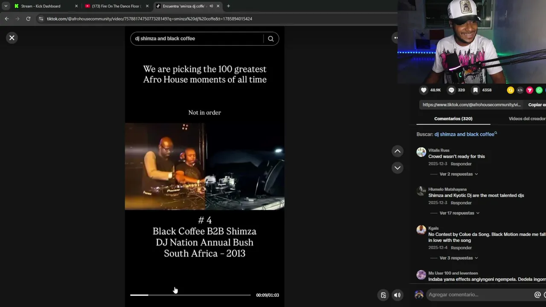
Task: Open 'Ms User 100 and leventeen' profile link
Action: click(x=453, y=273)
